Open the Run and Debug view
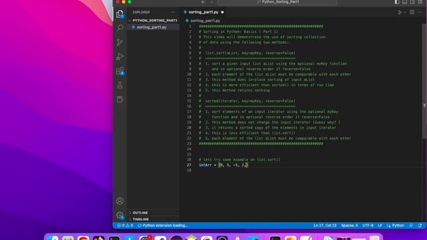427x240 pixels. pos(120,57)
